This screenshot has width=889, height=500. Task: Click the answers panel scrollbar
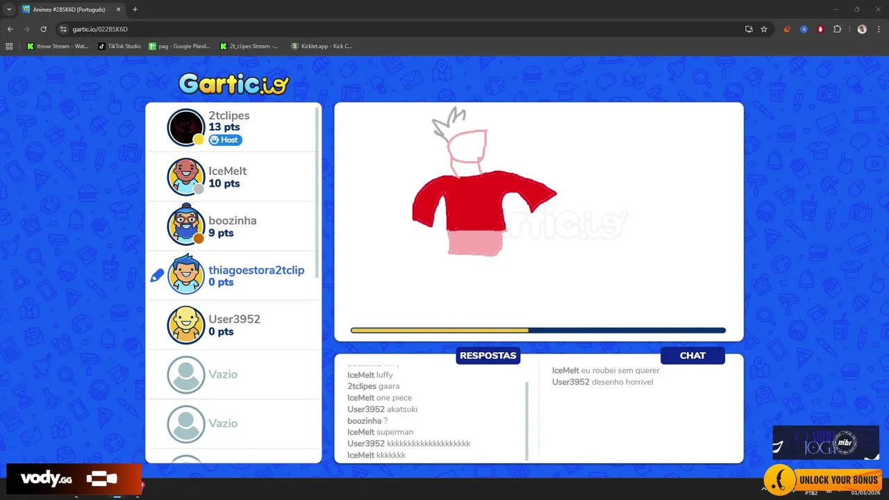tap(527, 420)
